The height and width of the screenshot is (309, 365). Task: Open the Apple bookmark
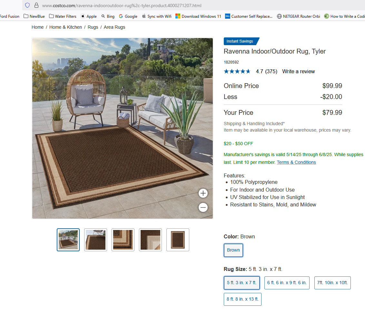tap(88, 16)
